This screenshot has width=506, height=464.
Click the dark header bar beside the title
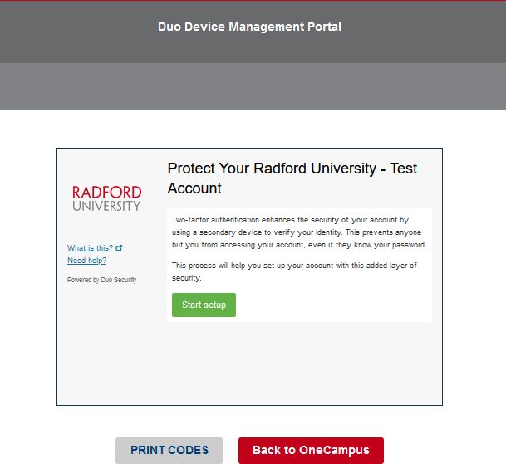coord(432,29)
